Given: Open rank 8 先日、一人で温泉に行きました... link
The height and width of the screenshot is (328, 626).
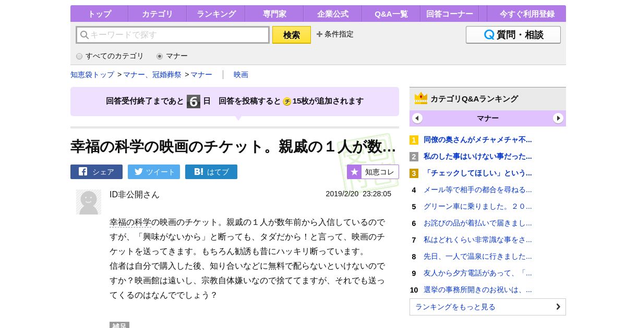Looking at the screenshot, I should tap(478, 256).
